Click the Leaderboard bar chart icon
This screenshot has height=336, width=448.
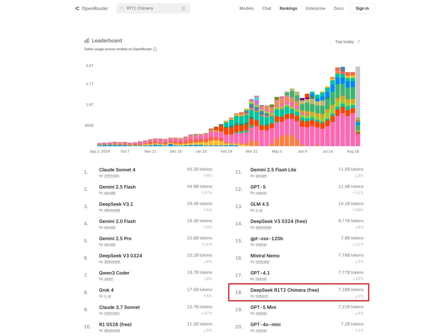[x=86, y=41]
